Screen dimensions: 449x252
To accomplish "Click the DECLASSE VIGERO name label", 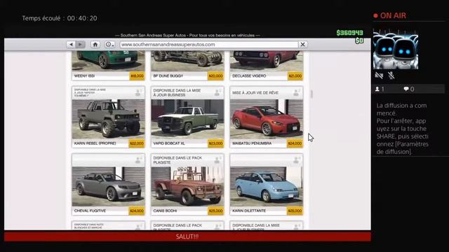I will (x=249, y=76).
